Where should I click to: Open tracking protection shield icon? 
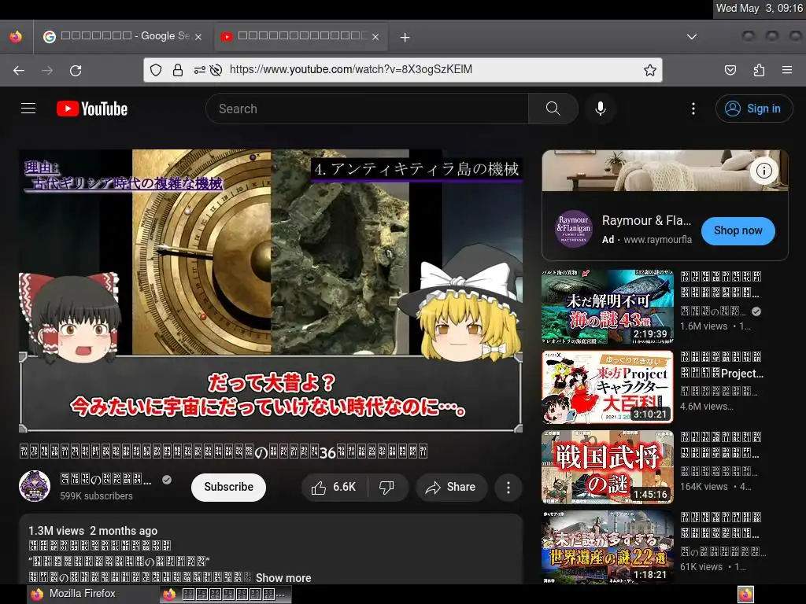tap(156, 70)
